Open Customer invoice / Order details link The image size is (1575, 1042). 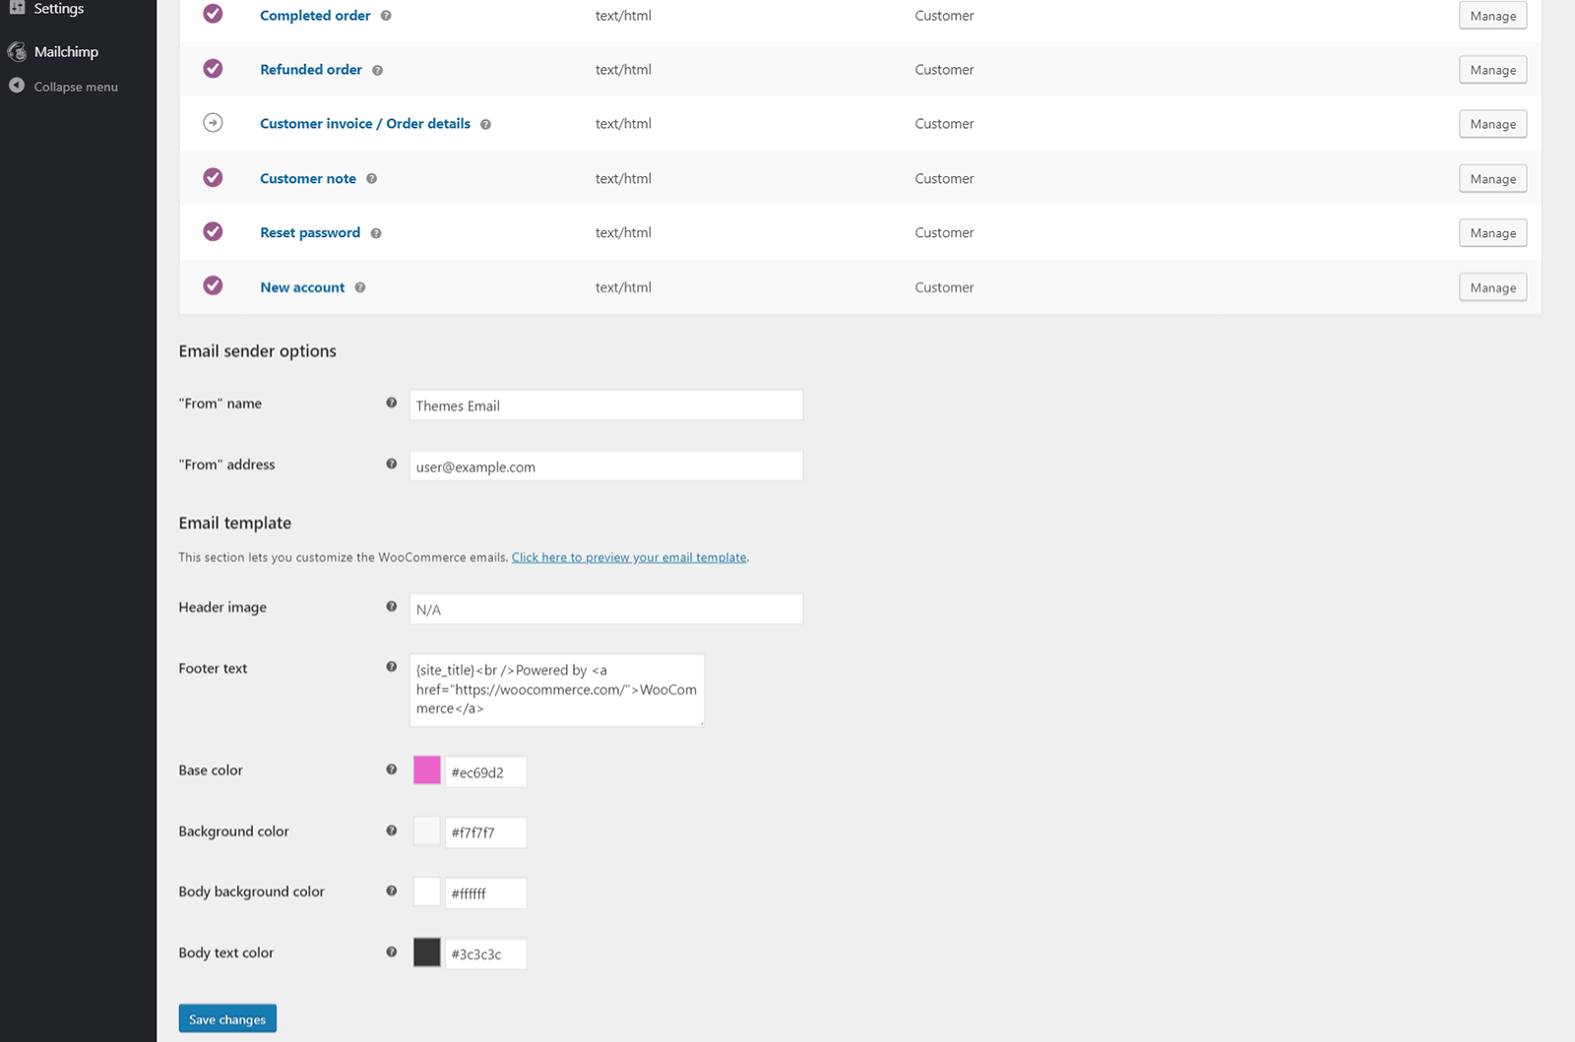point(365,124)
